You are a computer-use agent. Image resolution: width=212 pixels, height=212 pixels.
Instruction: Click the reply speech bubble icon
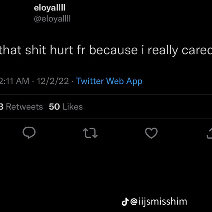[29, 133]
